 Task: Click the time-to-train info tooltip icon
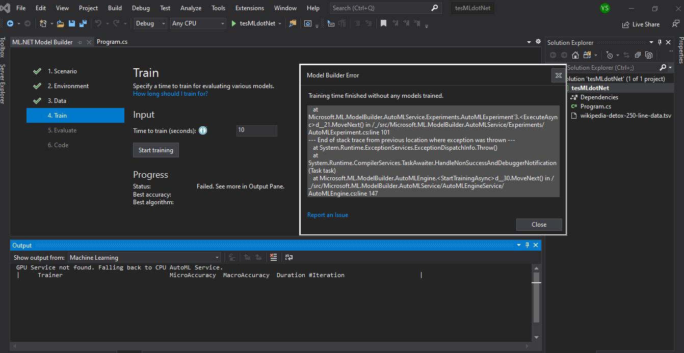click(x=203, y=130)
